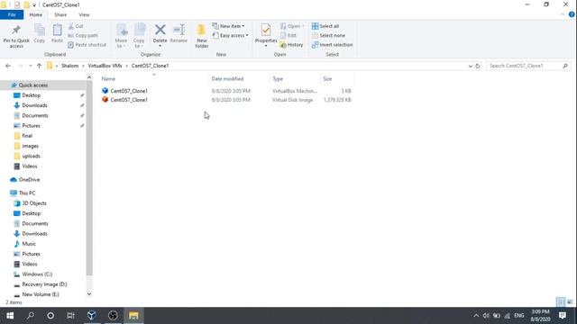Sort by the Type column header
Image resolution: width=577 pixels, height=324 pixels.
pyautogui.click(x=278, y=79)
